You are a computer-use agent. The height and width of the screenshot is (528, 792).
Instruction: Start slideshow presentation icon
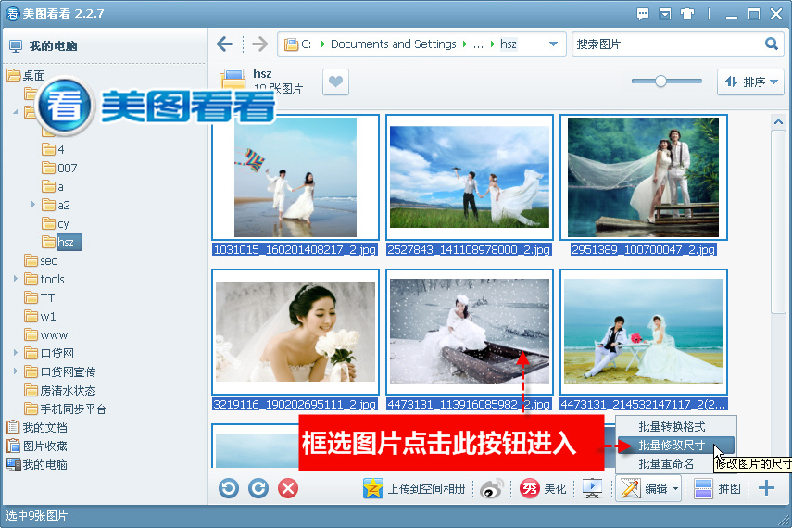point(592,488)
